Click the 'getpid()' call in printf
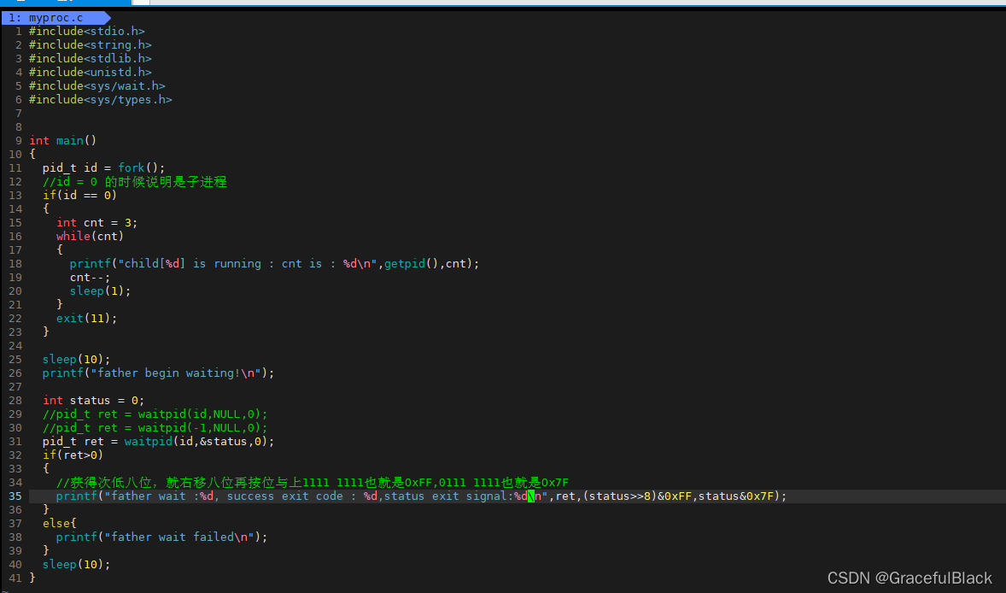The width and height of the screenshot is (1006, 593). [x=412, y=264]
